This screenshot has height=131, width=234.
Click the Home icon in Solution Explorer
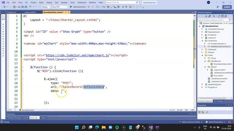206,16
